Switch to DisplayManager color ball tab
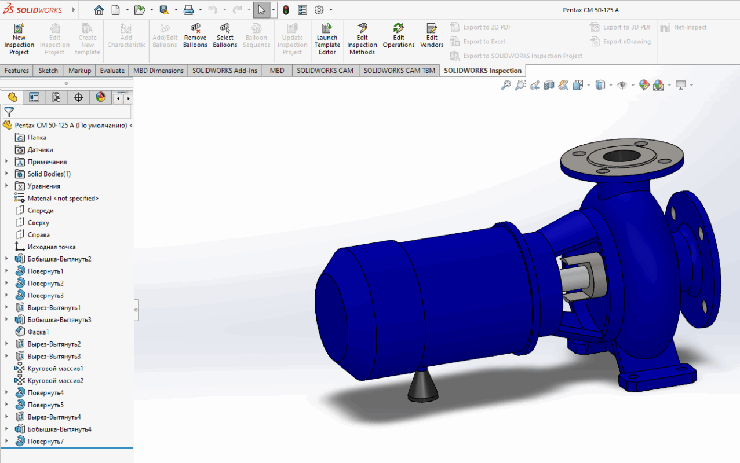 101,97
